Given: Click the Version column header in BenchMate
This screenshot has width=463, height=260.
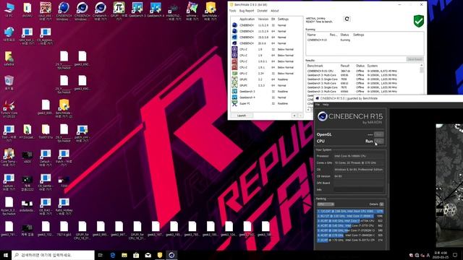Looking at the screenshot, I should point(263,19).
